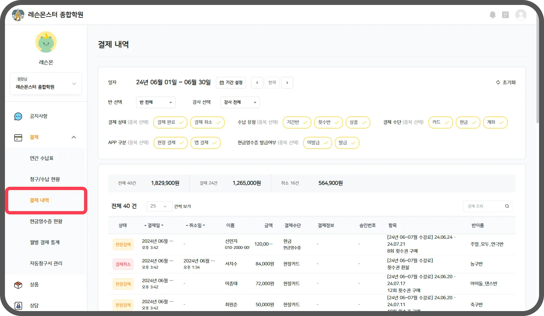Click the 상품 box icon in sidebar
The width and height of the screenshot is (544, 316).
[x=18, y=285]
